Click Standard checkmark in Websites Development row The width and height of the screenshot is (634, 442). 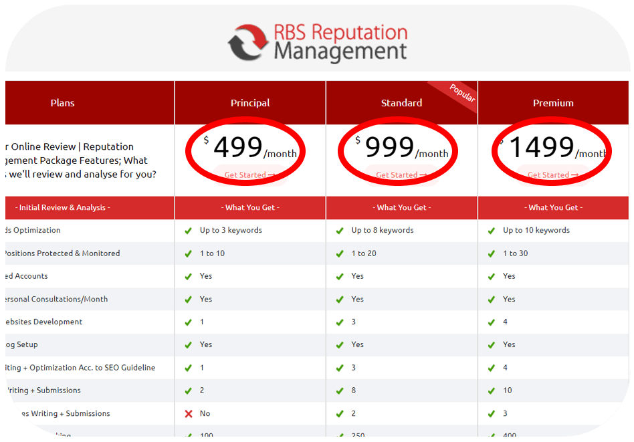(x=340, y=322)
